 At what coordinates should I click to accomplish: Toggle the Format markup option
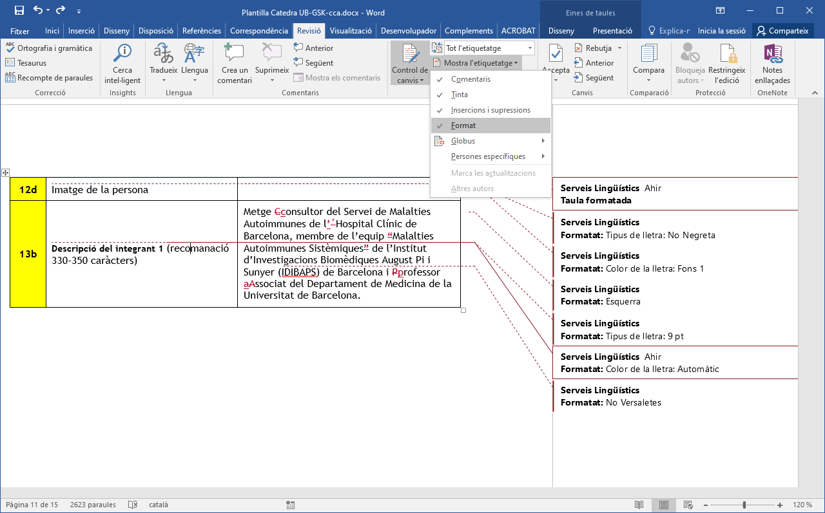pyautogui.click(x=463, y=126)
